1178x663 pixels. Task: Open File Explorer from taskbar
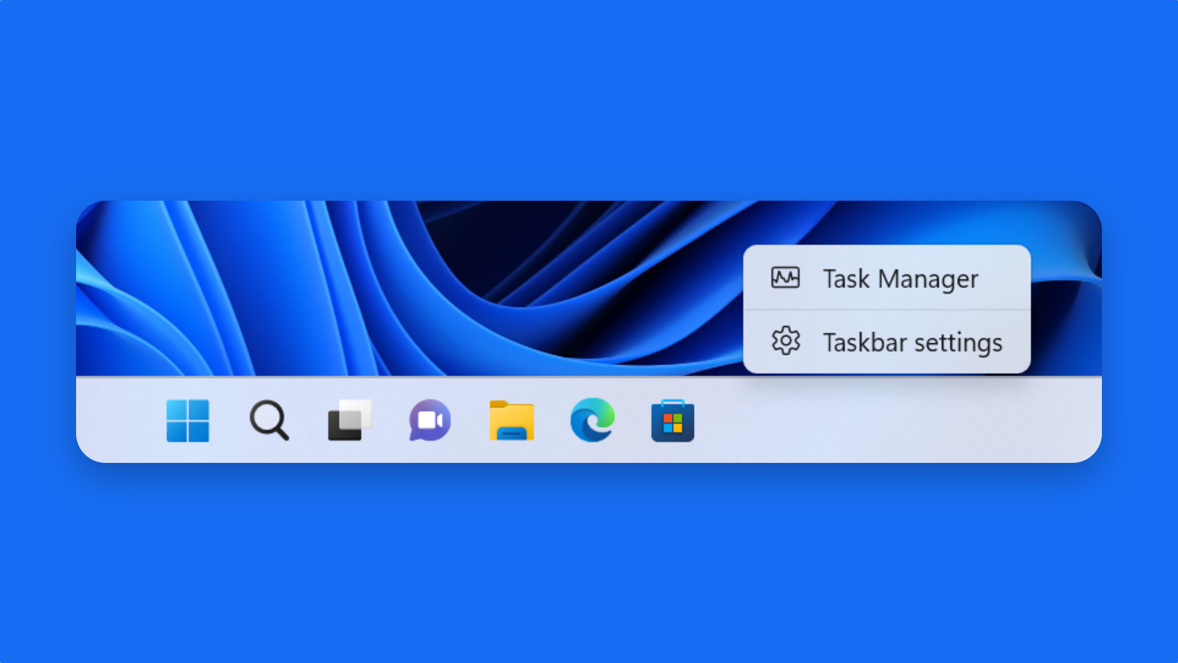tap(510, 419)
